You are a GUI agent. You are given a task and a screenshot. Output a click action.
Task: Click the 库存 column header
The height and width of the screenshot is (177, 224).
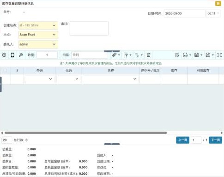174,71
